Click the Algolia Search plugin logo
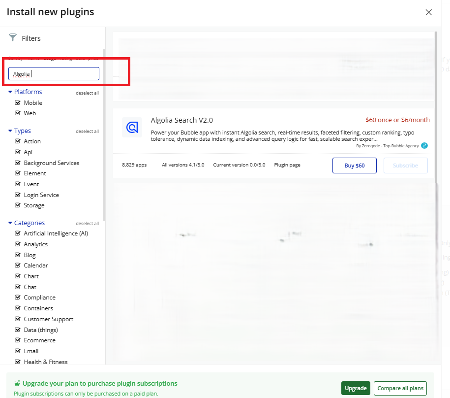 coord(132,128)
